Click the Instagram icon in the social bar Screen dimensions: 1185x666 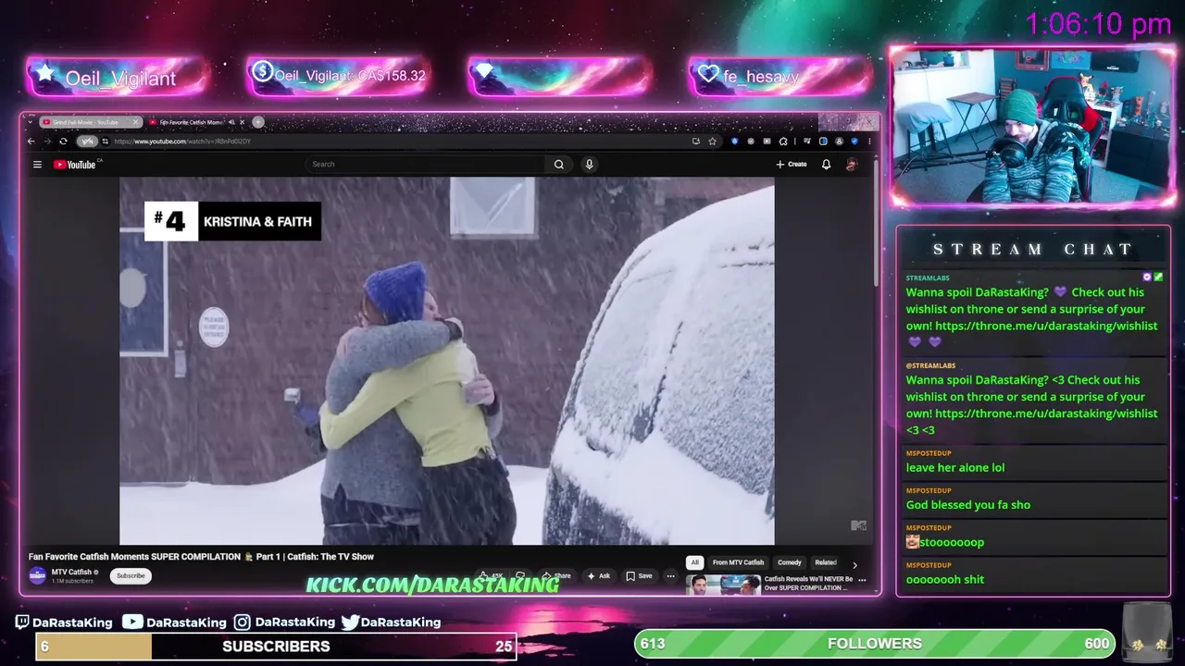point(242,623)
